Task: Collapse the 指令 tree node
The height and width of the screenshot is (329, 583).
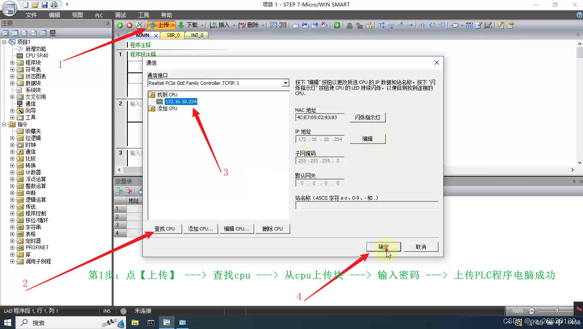Action: [4, 124]
